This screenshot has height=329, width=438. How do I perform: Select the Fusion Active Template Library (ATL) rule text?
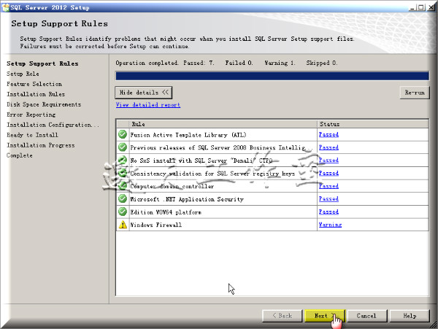(x=188, y=135)
